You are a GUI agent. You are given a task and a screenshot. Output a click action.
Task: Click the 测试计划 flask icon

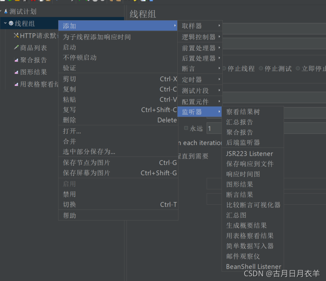(6, 11)
